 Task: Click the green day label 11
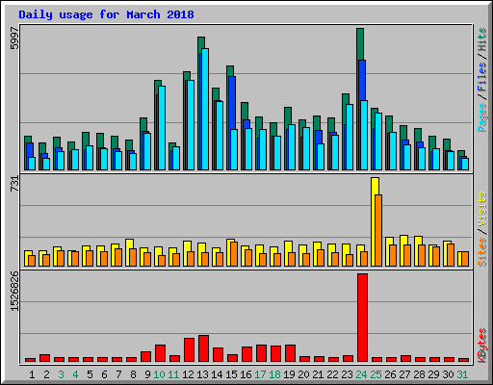click(x=173, y=374)
